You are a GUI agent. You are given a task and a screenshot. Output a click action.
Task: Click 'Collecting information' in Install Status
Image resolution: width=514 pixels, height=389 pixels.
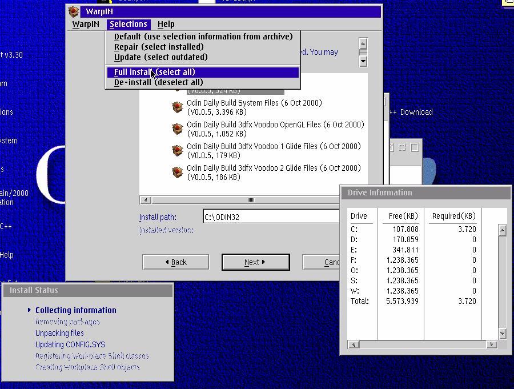point(76,310)
